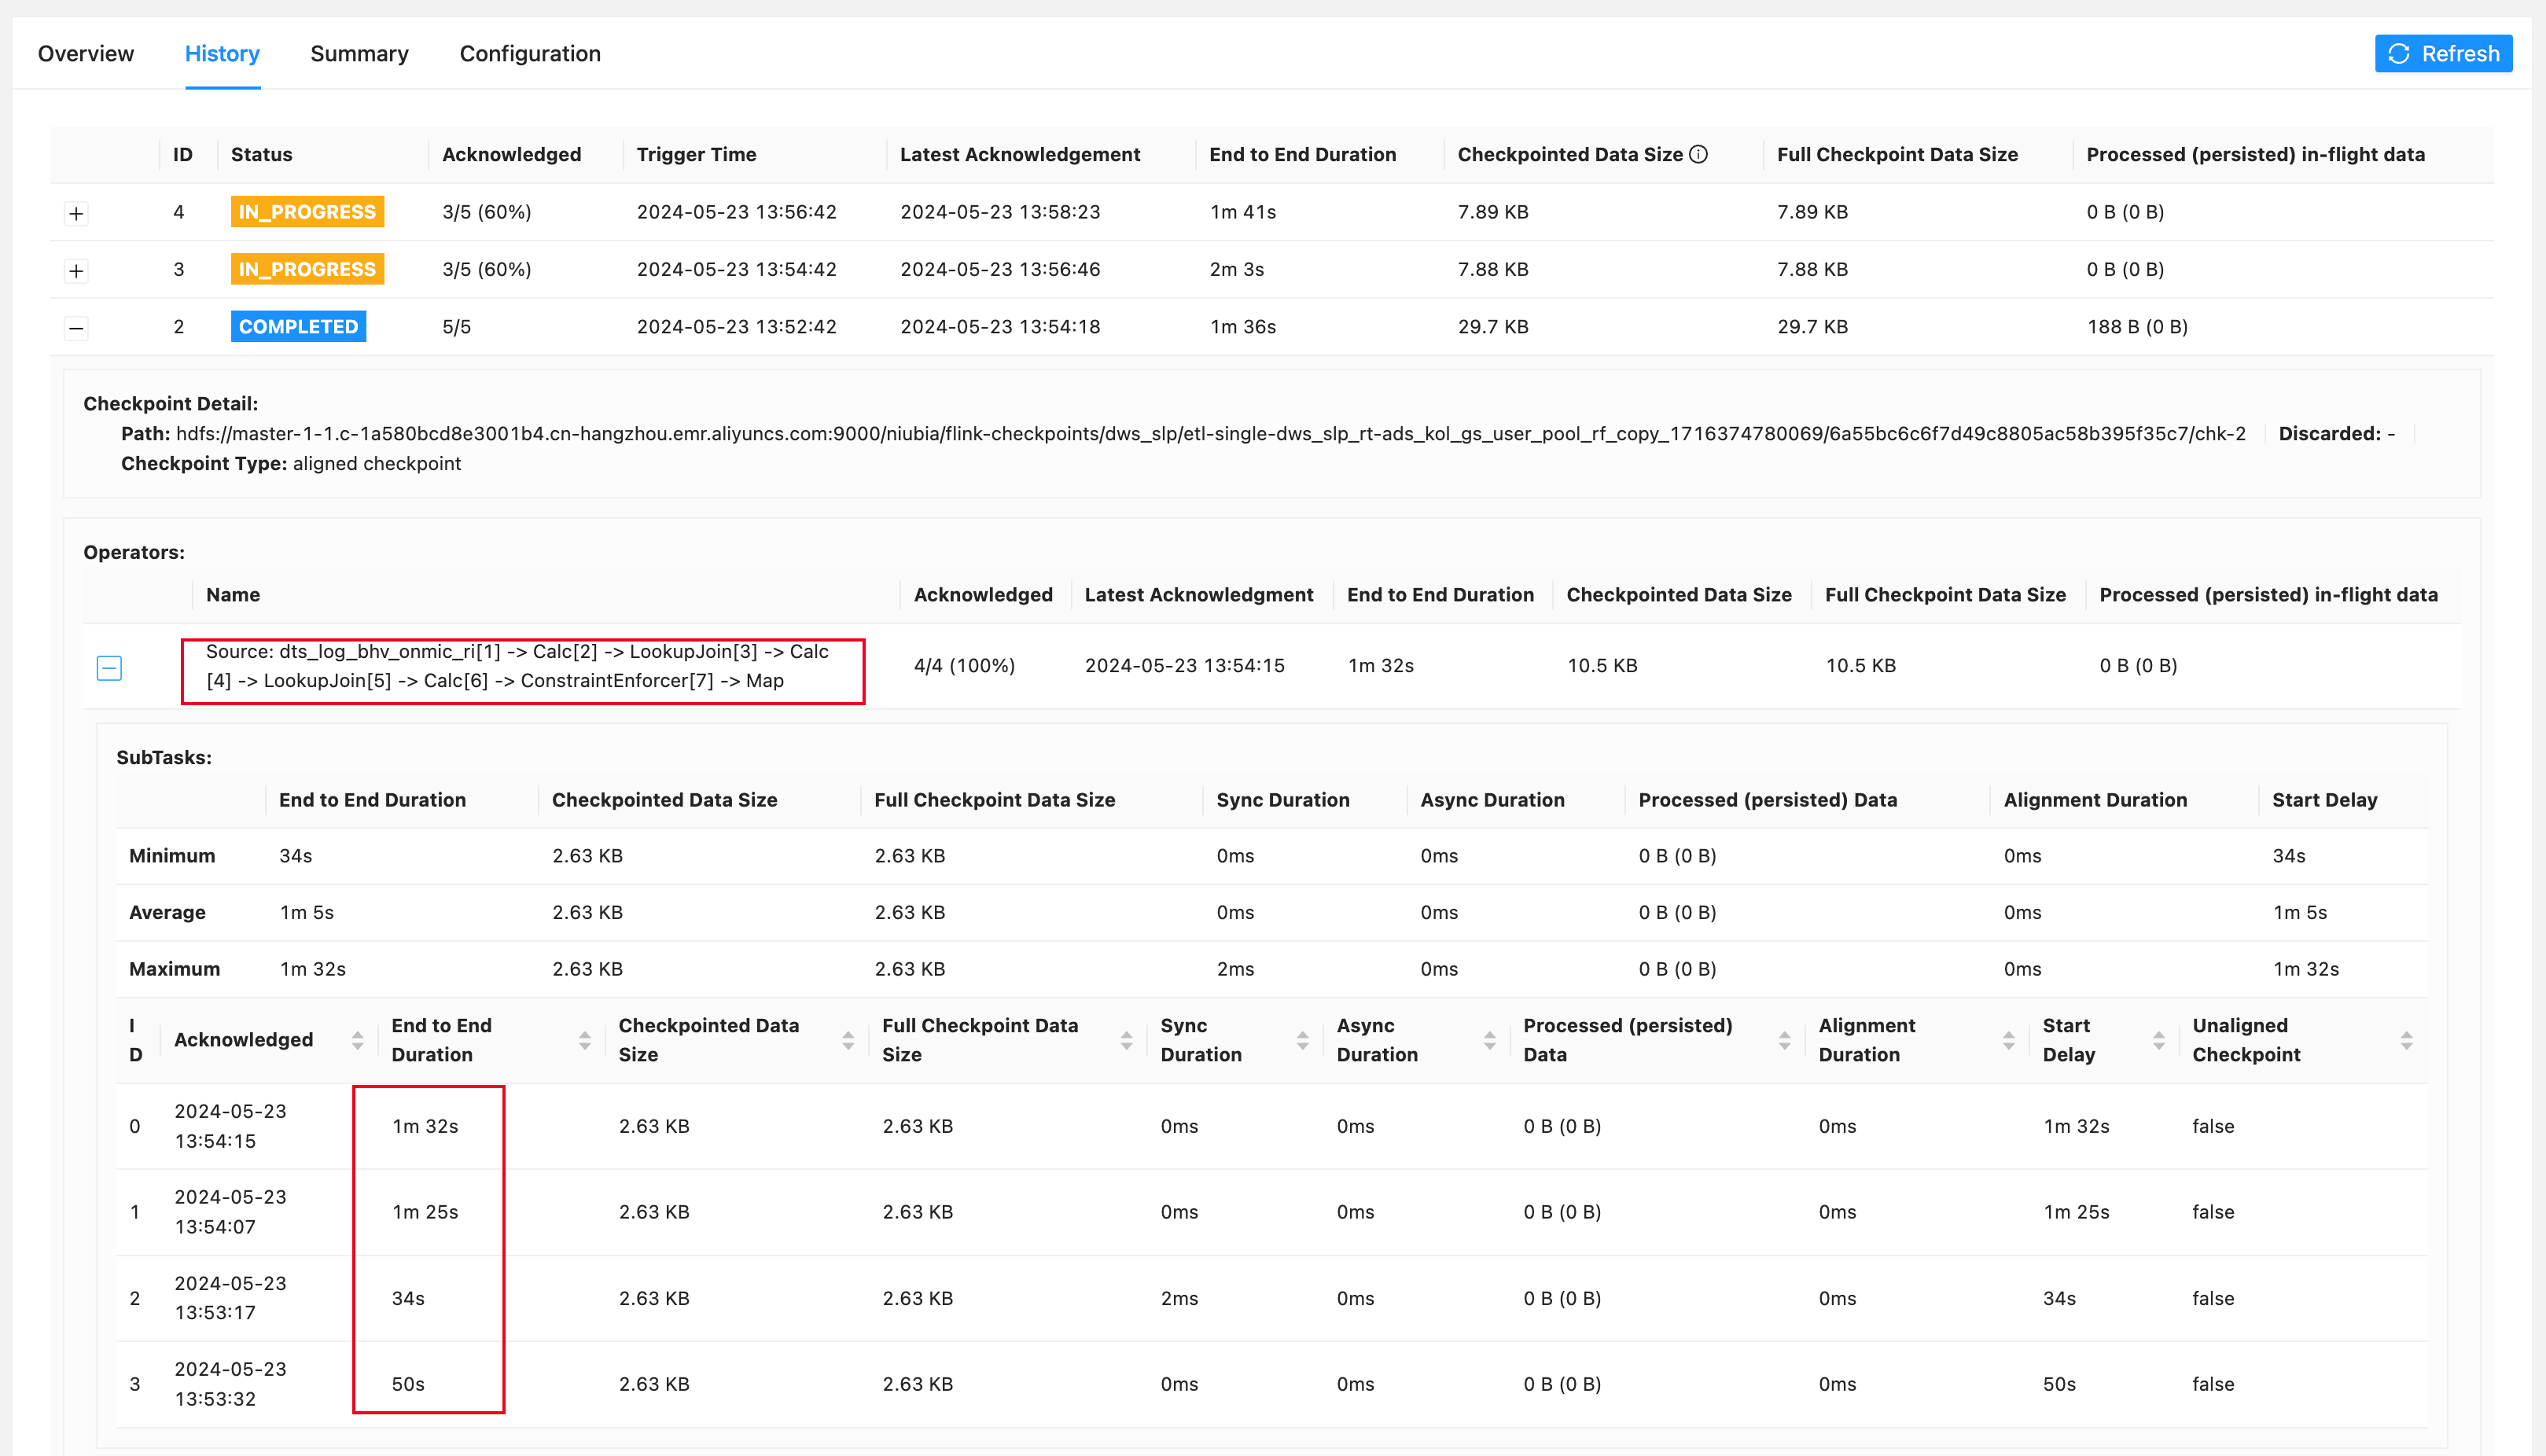Click subtask 0's 1m 32s End to End Duration
Image resolution: width=2546 pixels, height=1456 pixels.
pos(425,1127)
